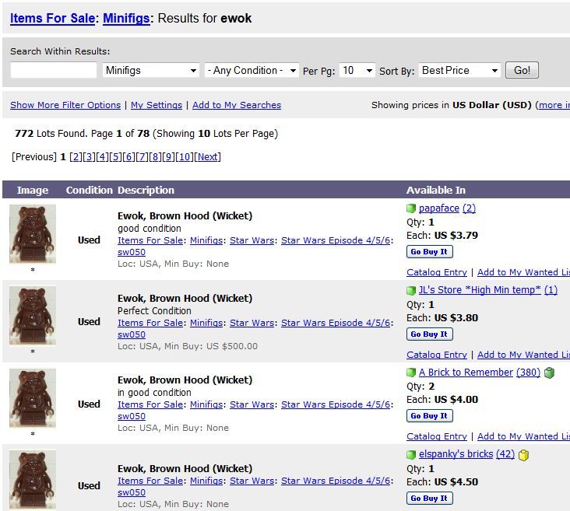Click Add to My Wanted List in papaface listing
Viewport: 570px width, 511px height.
point(523,272)
